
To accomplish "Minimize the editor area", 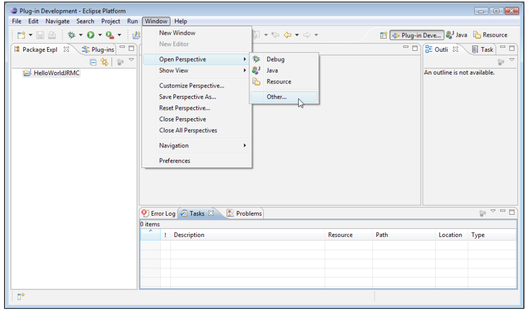I will 405,47.
